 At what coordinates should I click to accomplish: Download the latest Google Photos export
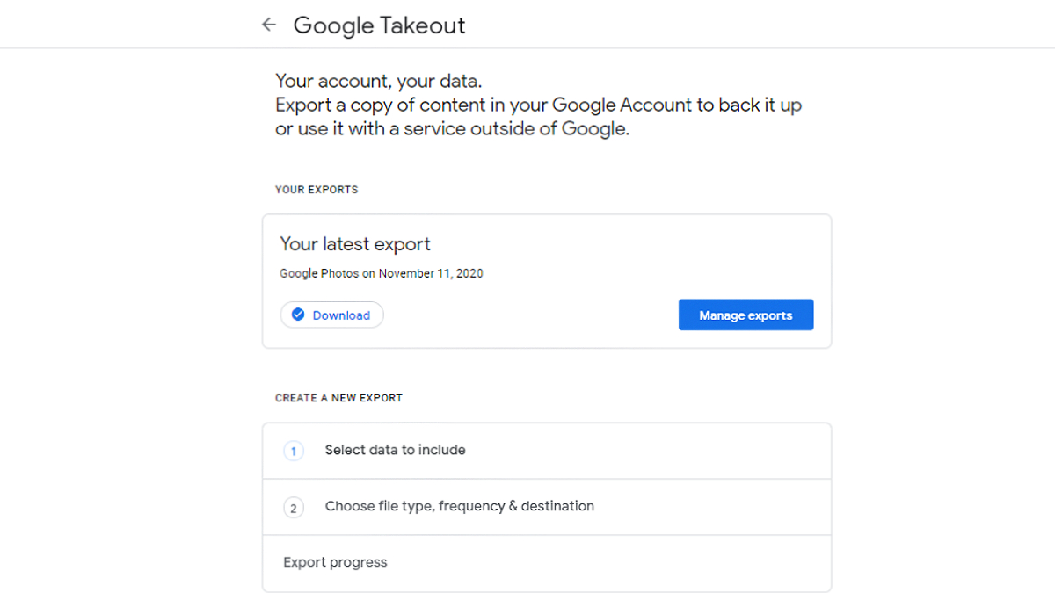(x=332, y=315)
